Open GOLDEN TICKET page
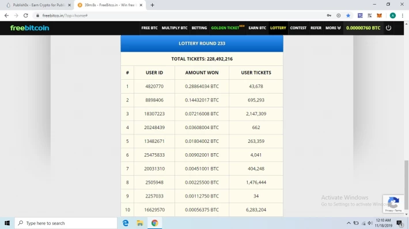 coord(228,28)
